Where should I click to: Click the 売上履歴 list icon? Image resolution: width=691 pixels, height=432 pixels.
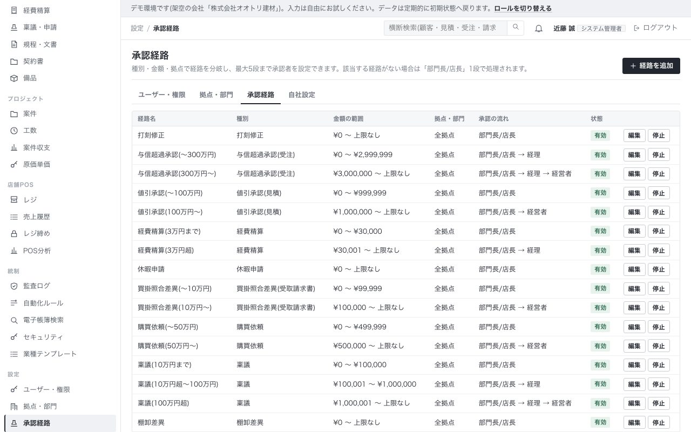pos(14,217)
